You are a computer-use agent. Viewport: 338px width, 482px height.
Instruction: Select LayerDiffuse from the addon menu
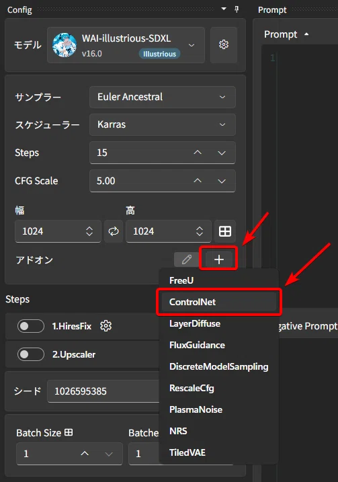[219, 324]
